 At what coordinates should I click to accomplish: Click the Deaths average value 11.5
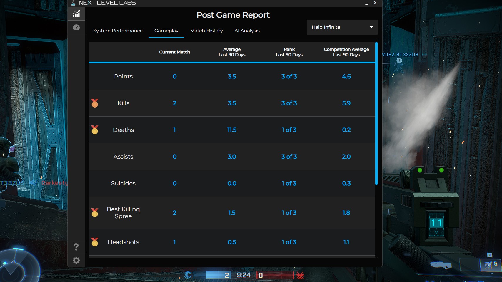click(x=232, y=130)
